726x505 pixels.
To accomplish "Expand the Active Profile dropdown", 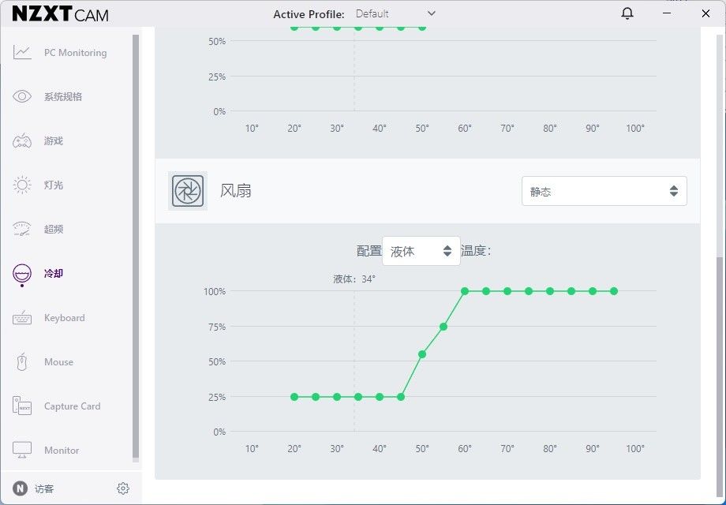I will pos(395,13).
